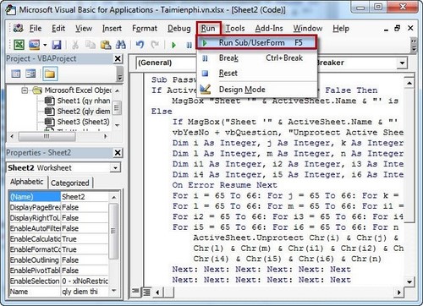
Task: Click the Name property value qly diem thi
Action: pyautogui.click(x=85, y=292)
